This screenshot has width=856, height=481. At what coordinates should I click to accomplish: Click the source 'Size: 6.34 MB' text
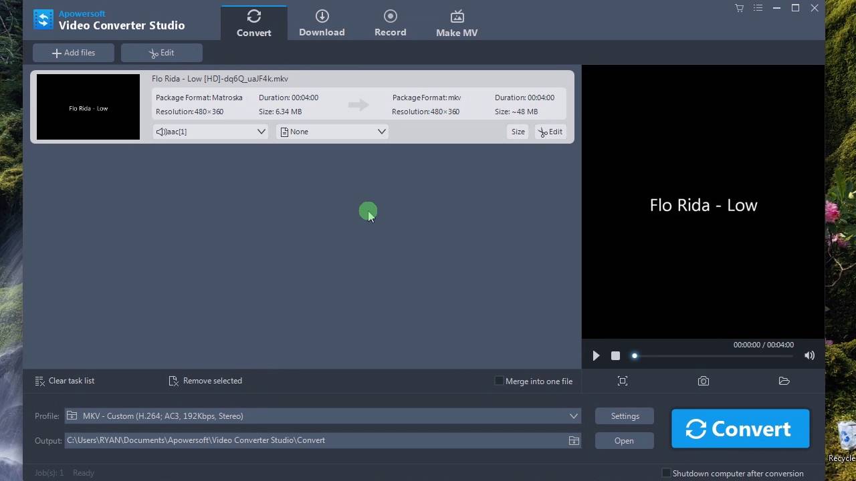(280, 112)
